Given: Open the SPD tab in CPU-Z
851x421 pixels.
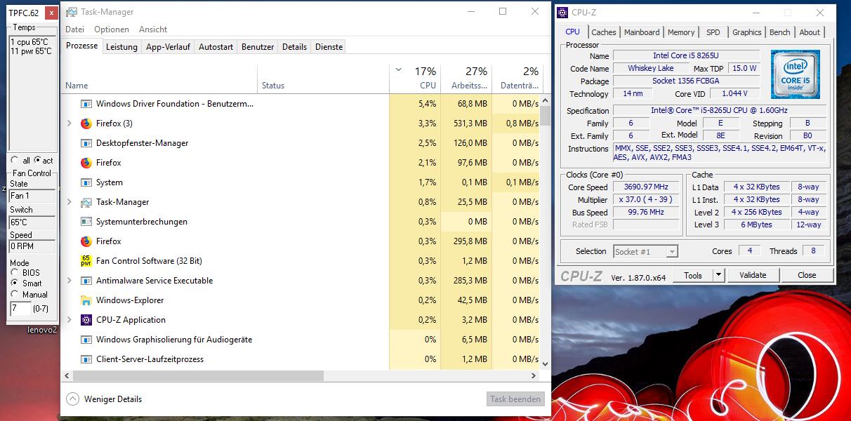Looking at the screenshot, I should pyautogui.click(x=713, y=32).
